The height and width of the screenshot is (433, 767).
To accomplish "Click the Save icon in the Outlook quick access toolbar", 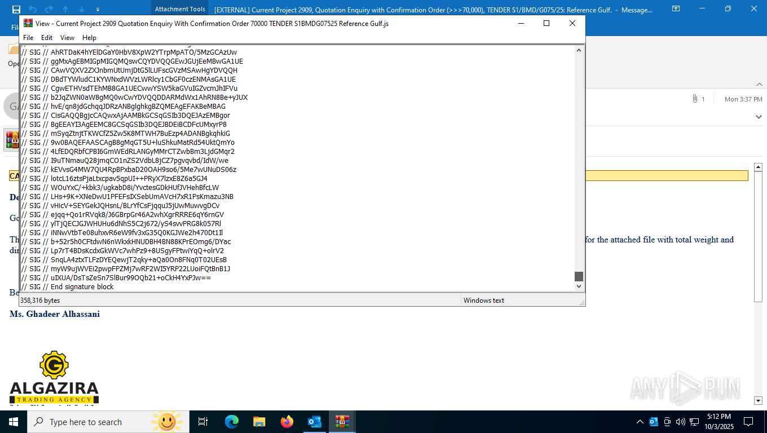I will coord(16,9).
